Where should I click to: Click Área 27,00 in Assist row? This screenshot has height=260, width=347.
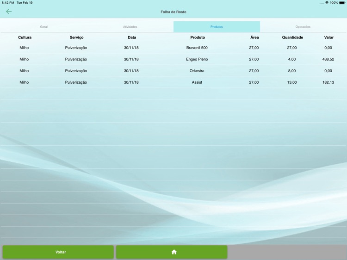[254, 82]
